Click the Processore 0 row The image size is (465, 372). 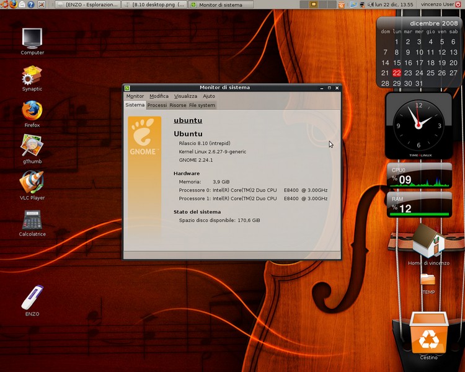[253, 190]
